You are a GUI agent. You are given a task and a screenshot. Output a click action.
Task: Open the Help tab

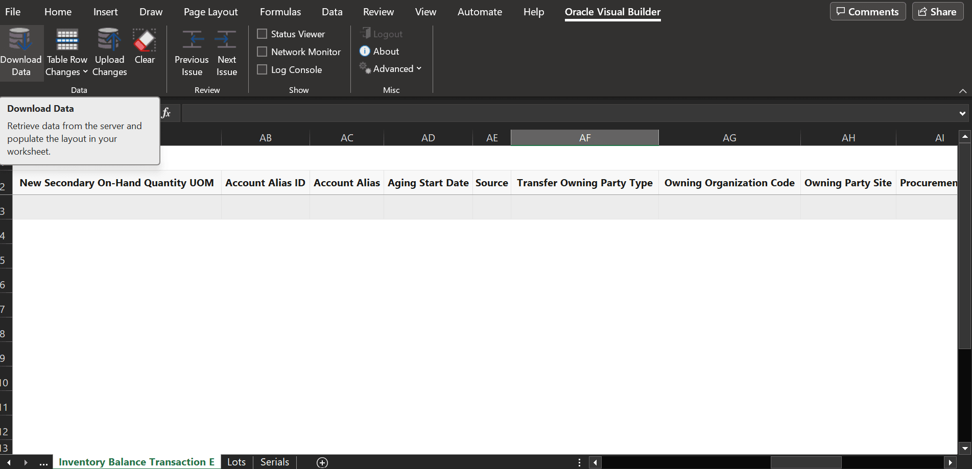pyautogui.click(x=534, y=12)
